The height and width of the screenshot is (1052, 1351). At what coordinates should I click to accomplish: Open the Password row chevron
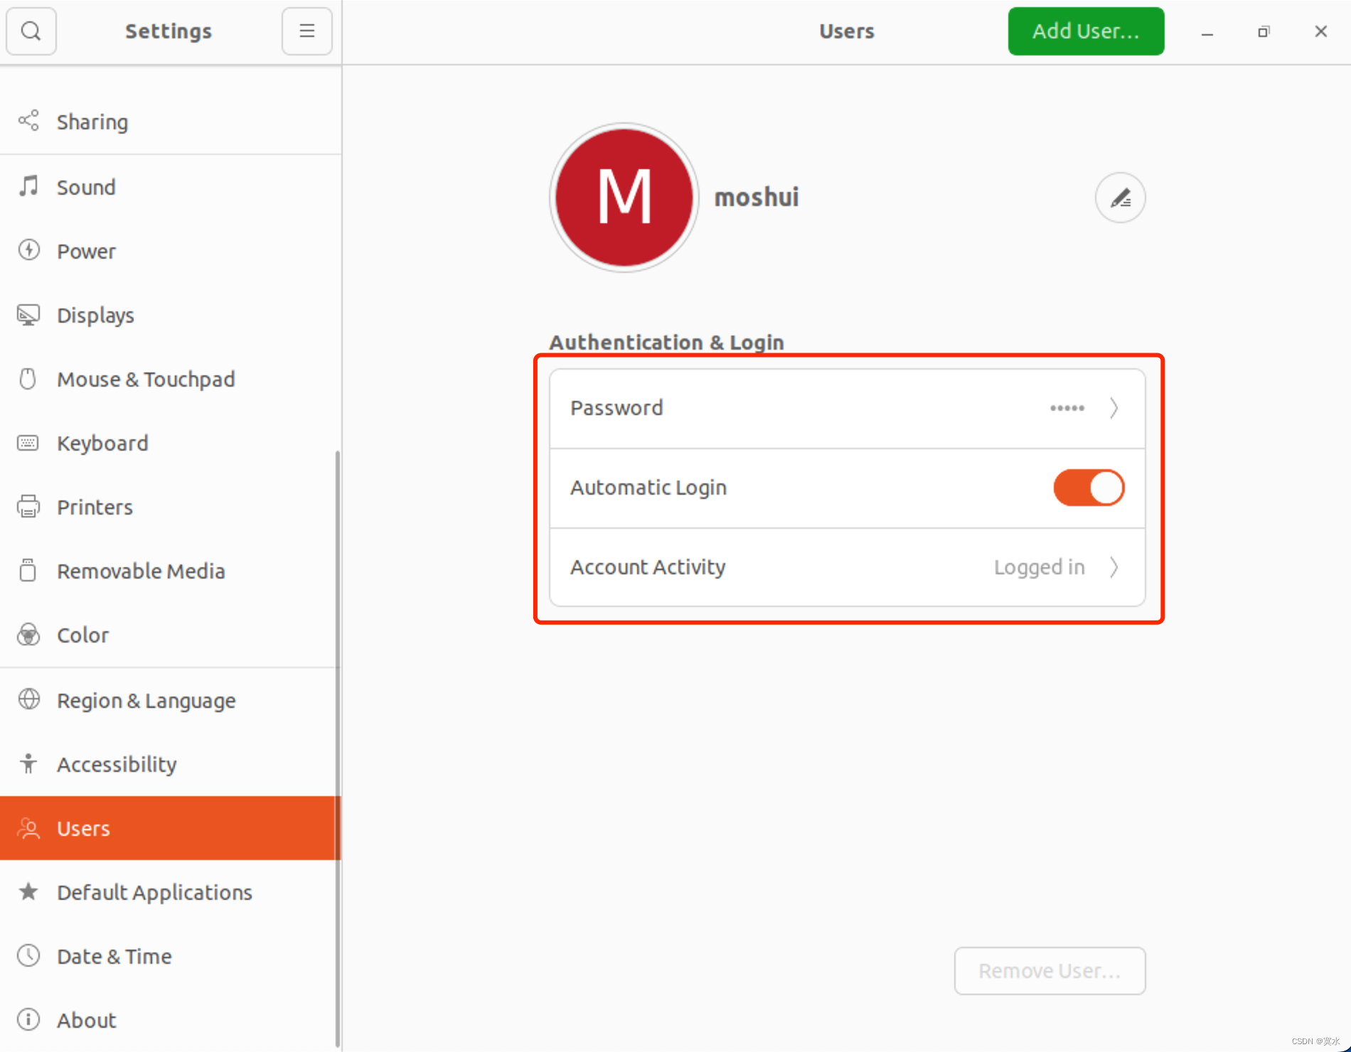pos(1114,408)
